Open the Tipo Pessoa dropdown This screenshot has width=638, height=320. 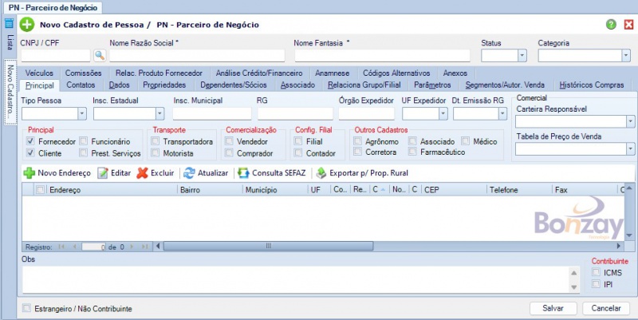81,114
